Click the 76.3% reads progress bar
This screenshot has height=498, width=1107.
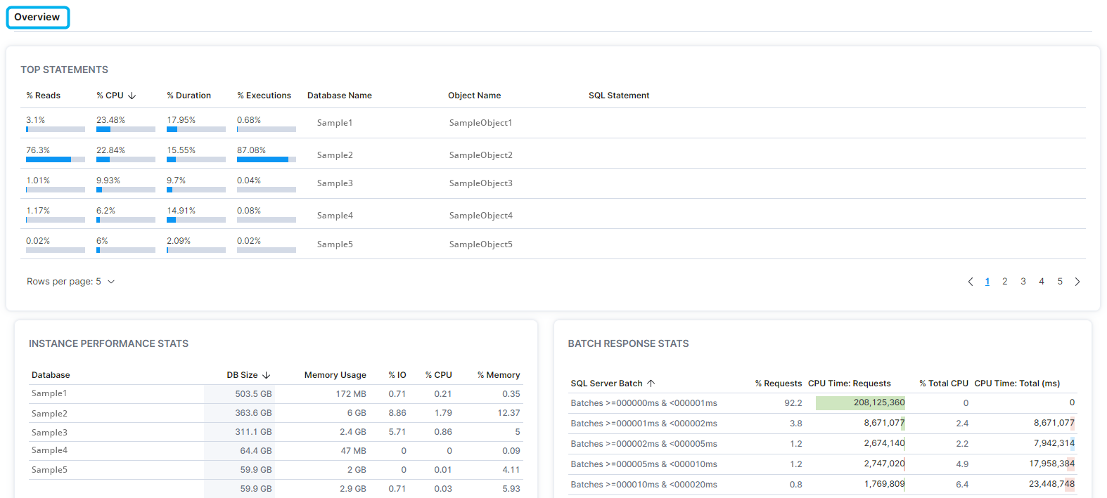tap(55, 159)
